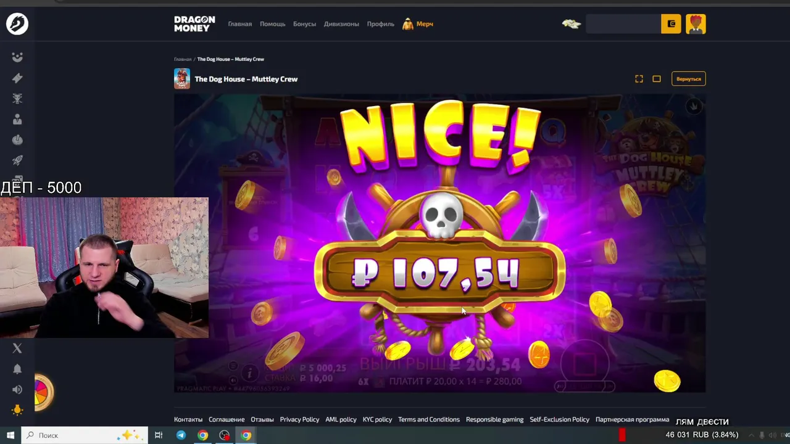Viewport: 790px width, 444px height.
Task: Open the clown face sidebar icon
Action: point(17,57)
